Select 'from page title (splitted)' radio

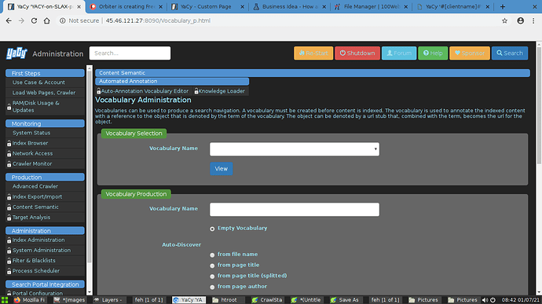[212, 277]
